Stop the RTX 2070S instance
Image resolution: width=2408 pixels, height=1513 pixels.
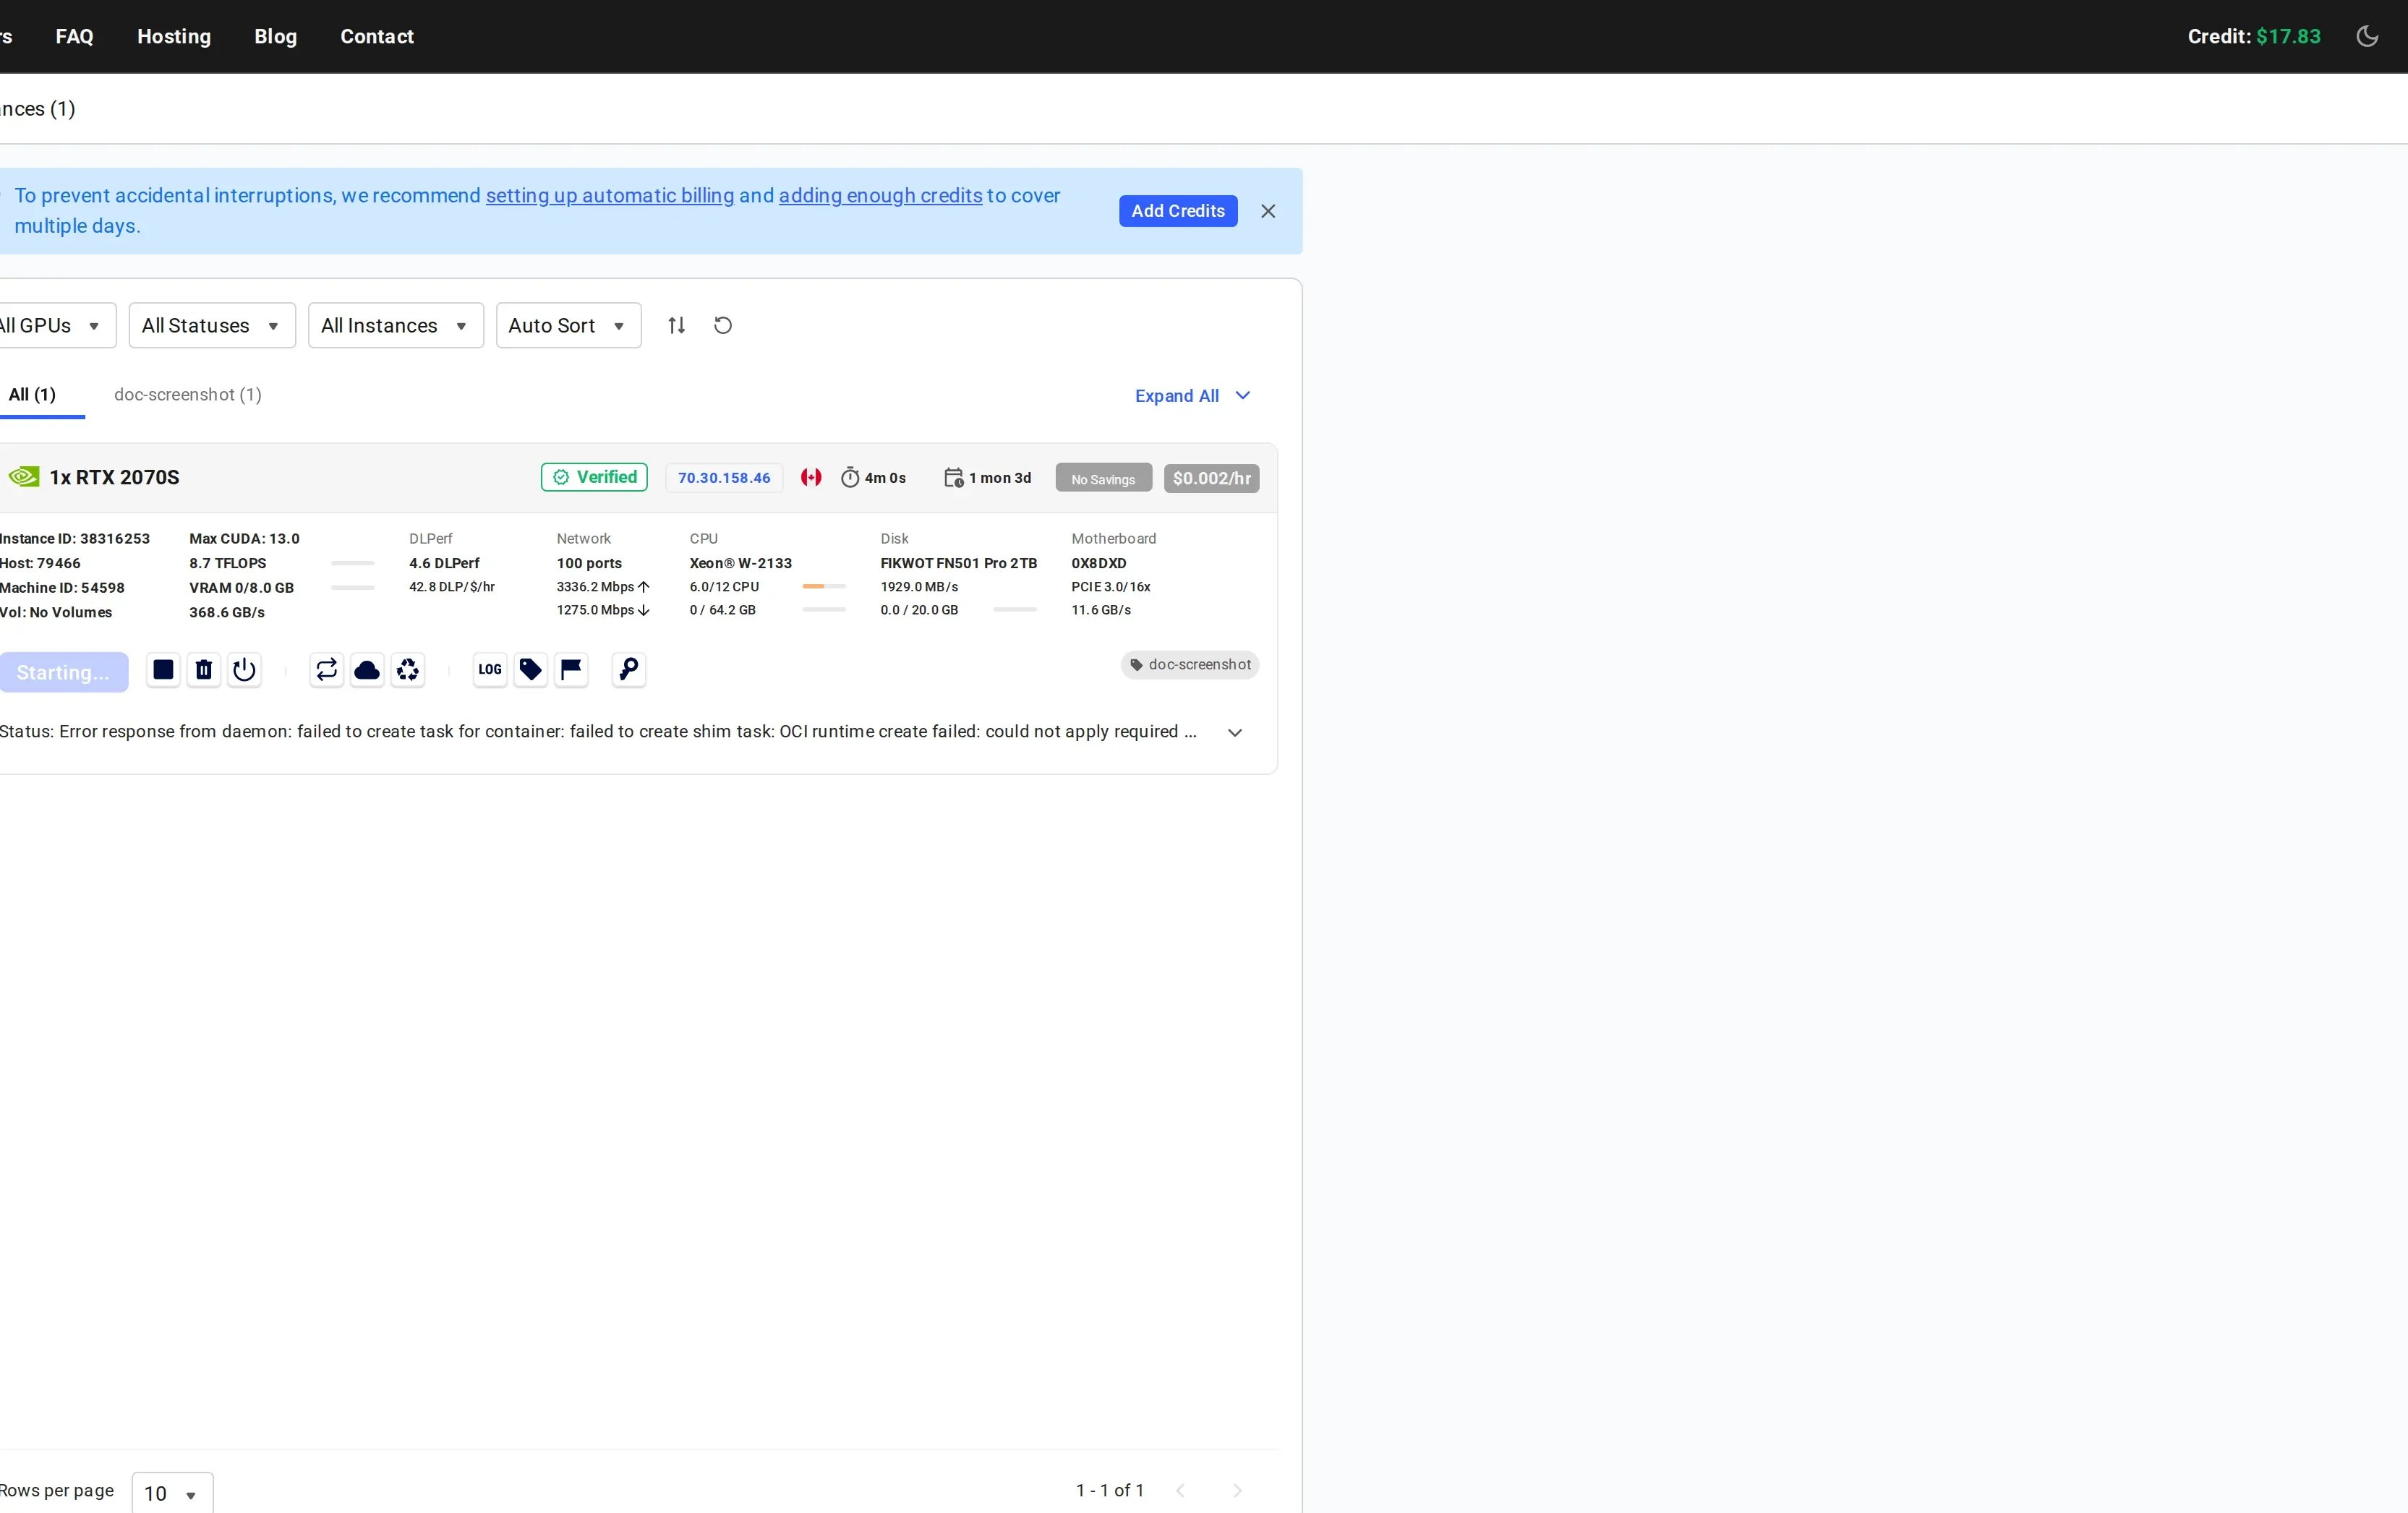pos(163,669)
